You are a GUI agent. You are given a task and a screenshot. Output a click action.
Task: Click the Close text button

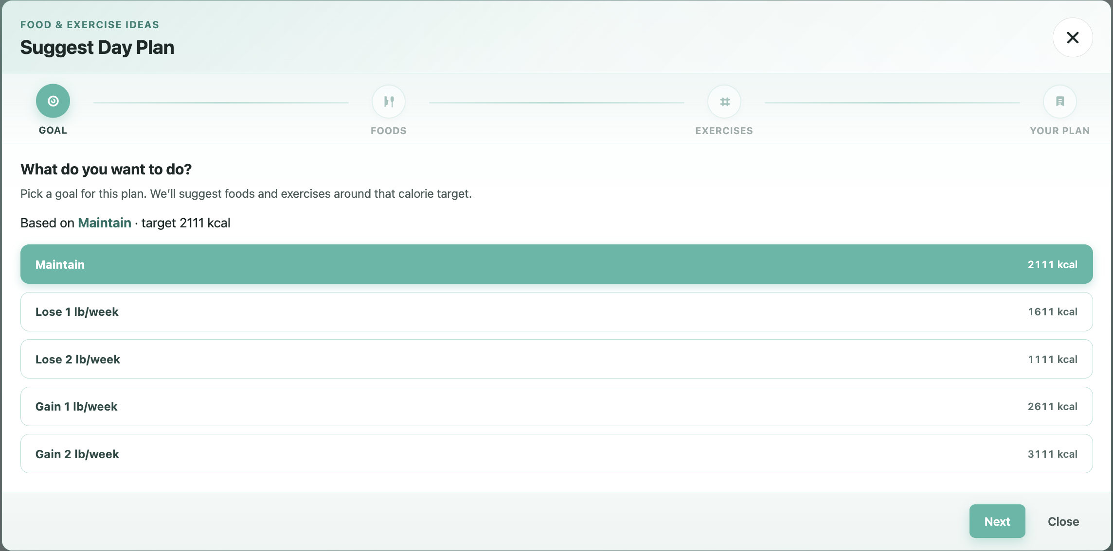click(1063, 521)
